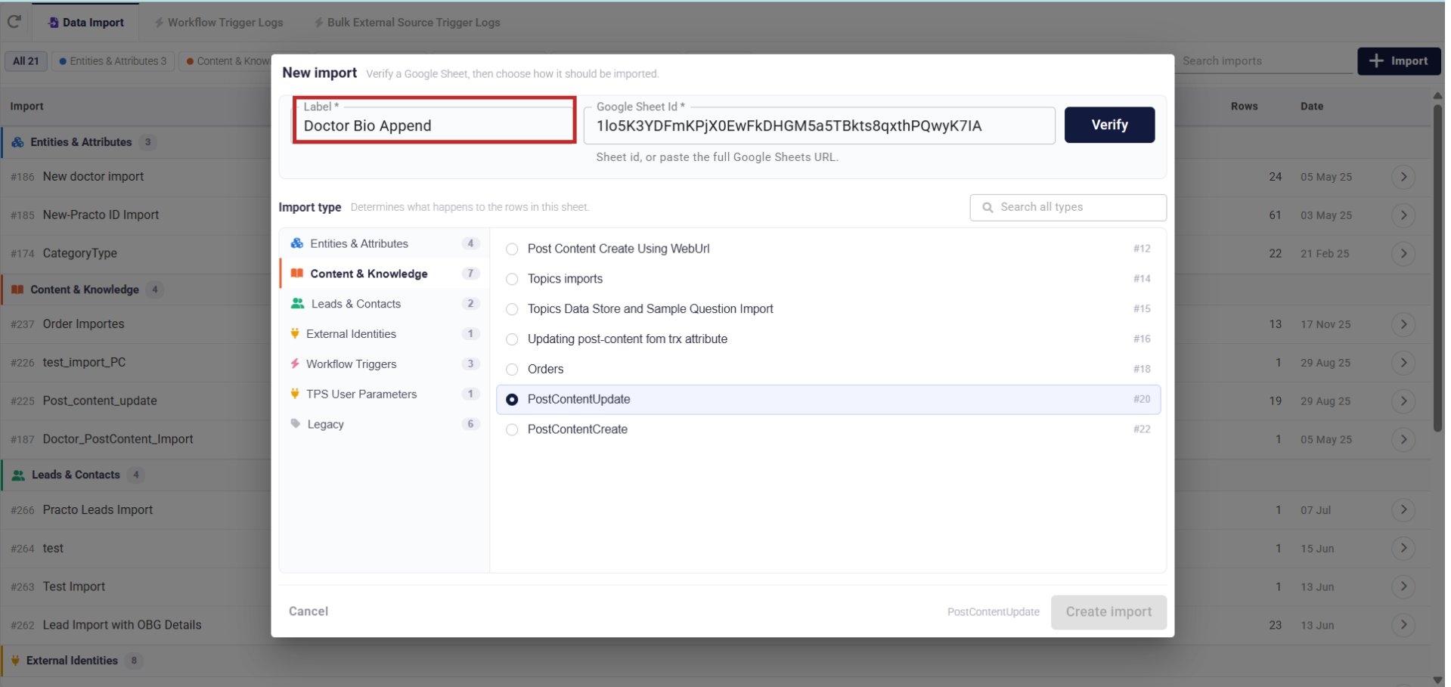
Task: Open the TPS User Parameters category
Action: [384, 395]
